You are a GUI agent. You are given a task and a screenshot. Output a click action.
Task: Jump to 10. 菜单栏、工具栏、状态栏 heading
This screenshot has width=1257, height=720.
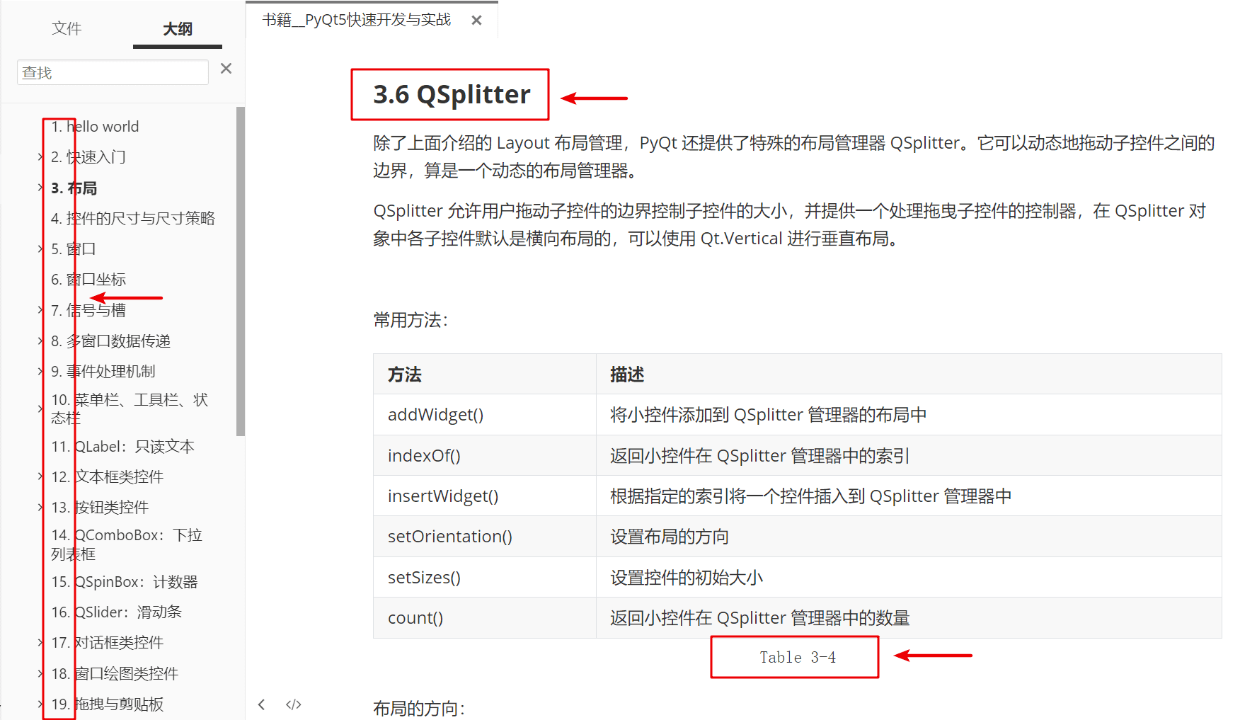tap(130, 408)
